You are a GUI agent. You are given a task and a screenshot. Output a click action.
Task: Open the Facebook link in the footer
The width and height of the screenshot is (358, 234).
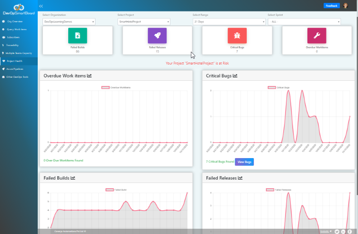click(x=350, y=231)
